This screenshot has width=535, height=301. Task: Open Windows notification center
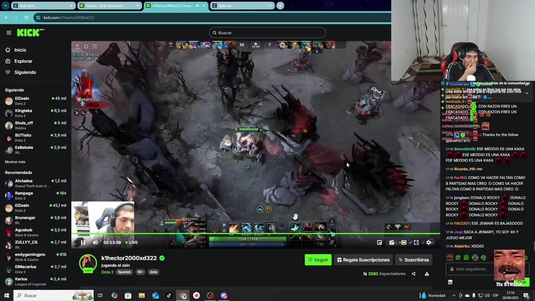(x=527, y=296)
